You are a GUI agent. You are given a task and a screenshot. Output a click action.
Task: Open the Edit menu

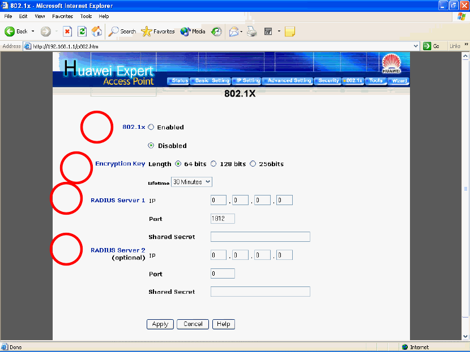[x=23, y=16]
